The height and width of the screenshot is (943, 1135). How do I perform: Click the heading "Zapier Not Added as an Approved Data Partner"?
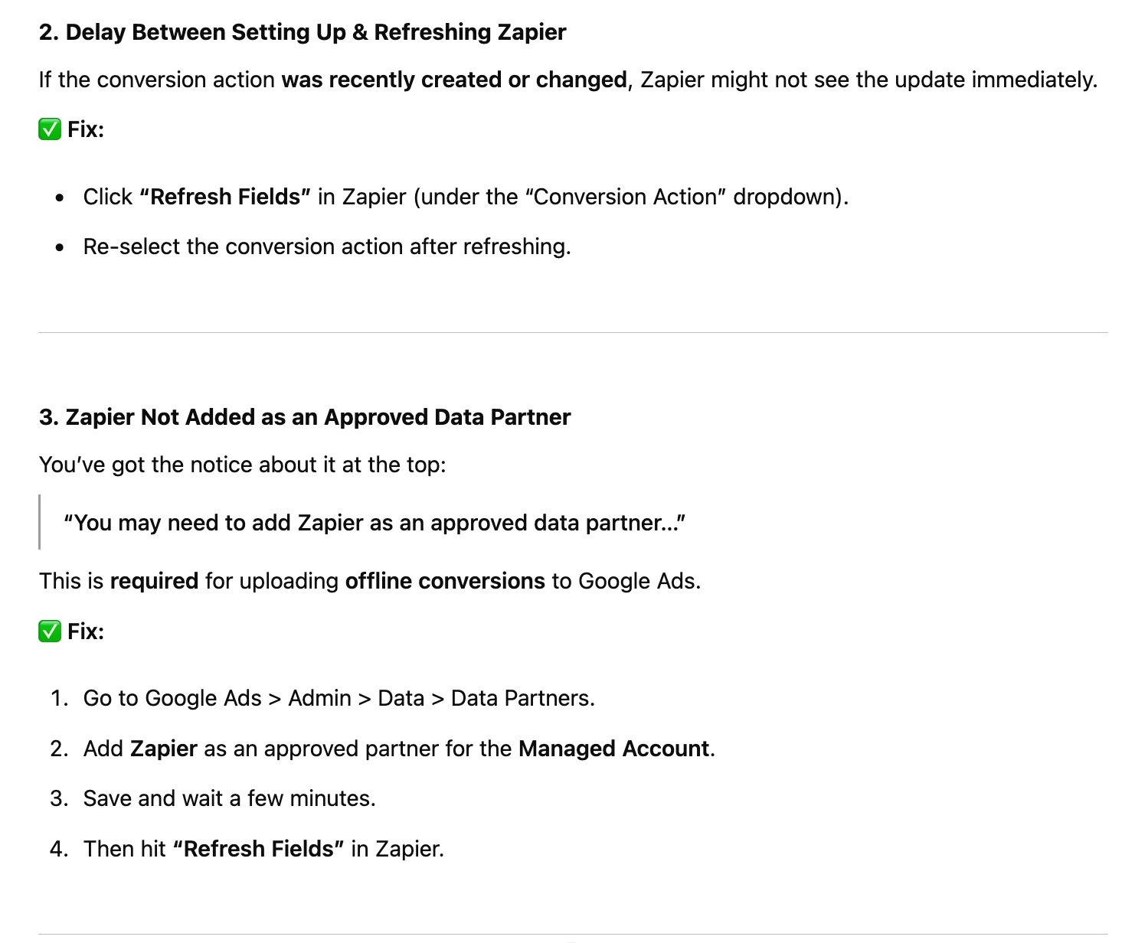click(319, 417)
